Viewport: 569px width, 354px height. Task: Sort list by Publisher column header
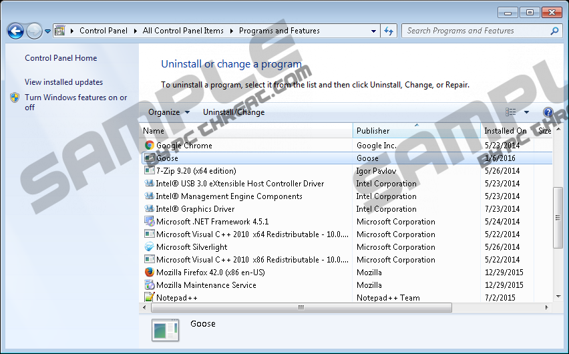click(x=373, y=131)
